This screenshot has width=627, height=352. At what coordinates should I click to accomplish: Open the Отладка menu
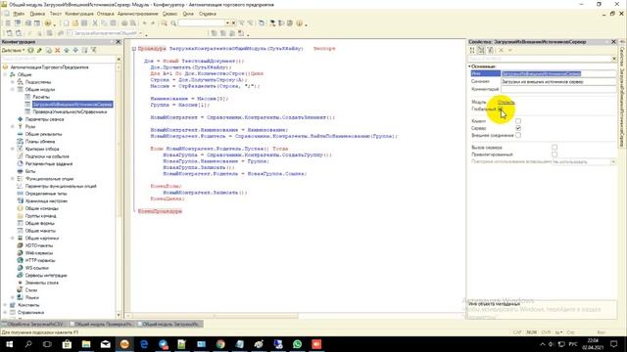105,14
